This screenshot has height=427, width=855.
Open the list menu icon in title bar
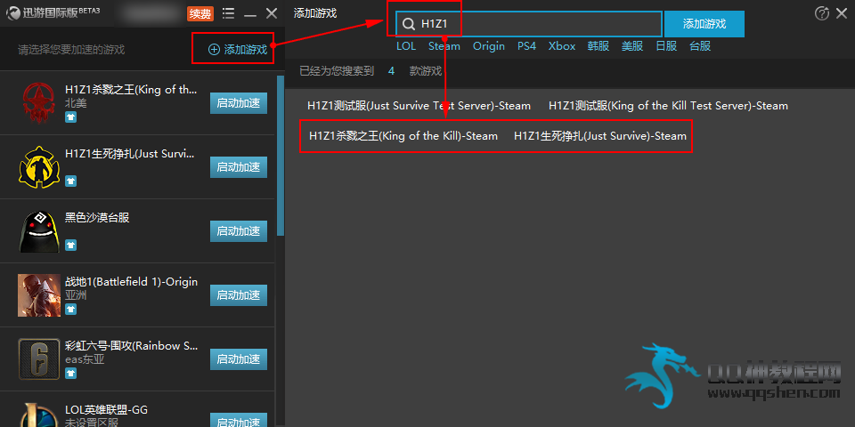pyautogui.click(x=229, y=13)
